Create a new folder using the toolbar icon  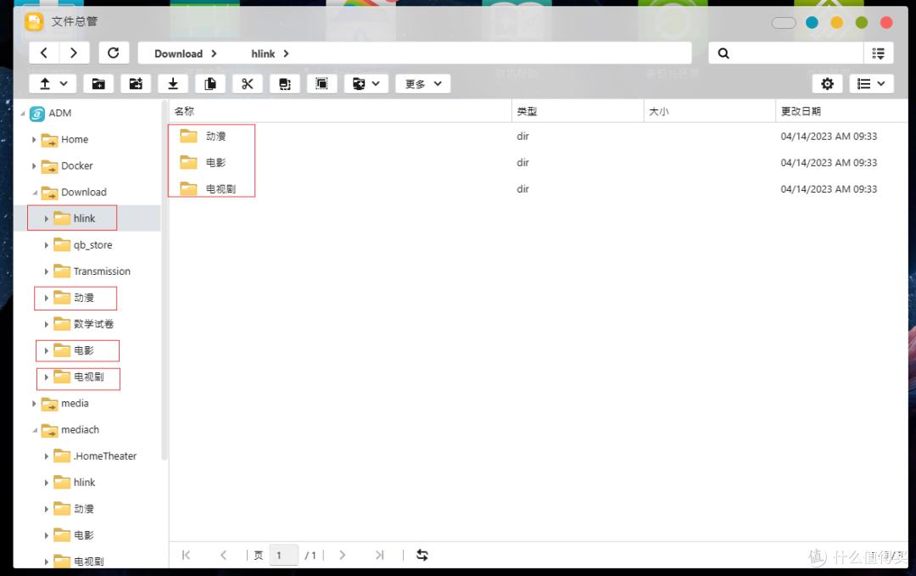[98, 83]
